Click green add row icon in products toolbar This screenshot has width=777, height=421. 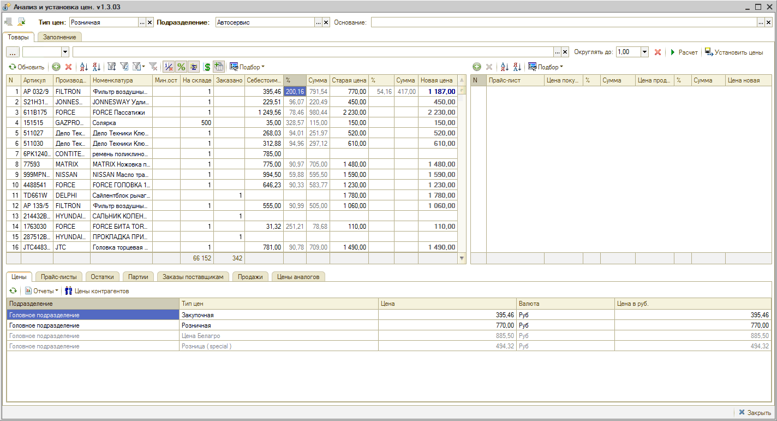56,67
